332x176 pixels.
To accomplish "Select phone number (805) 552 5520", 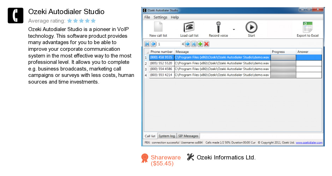I will point(161,63).
